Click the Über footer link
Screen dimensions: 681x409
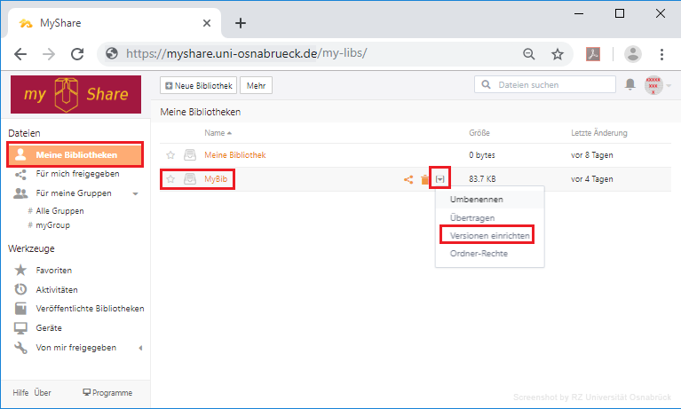point(43,393)
